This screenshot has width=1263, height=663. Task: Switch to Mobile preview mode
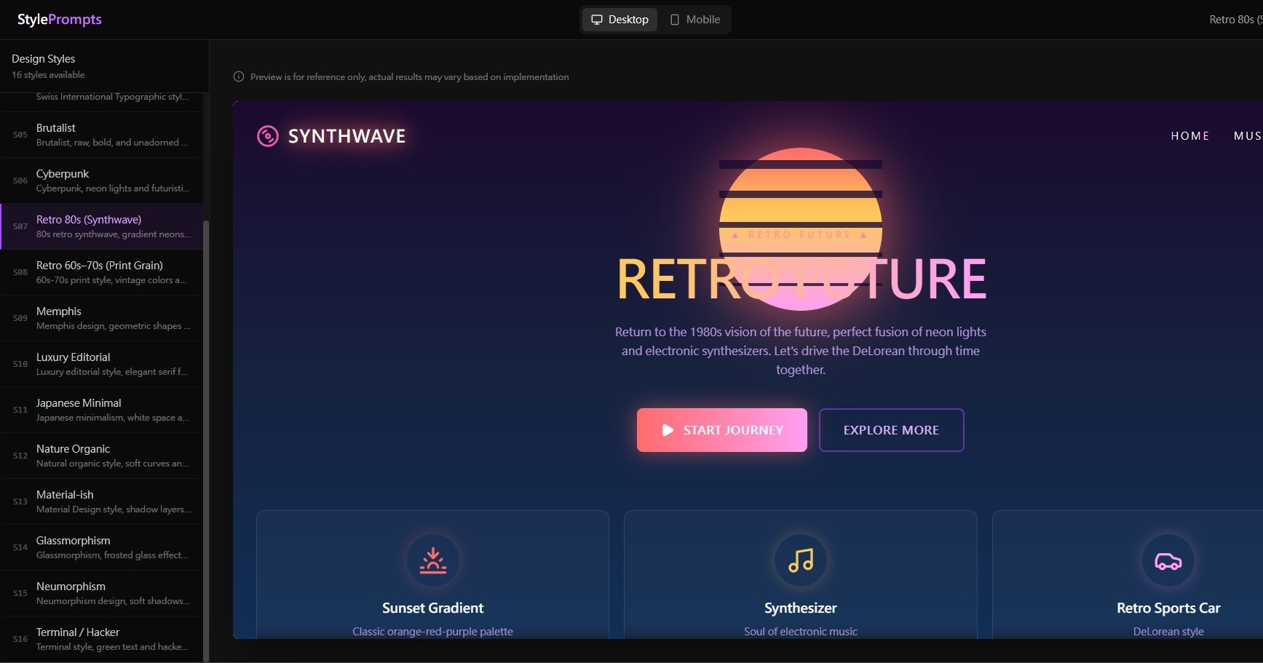pyautogui.click(x=694, y=20)
